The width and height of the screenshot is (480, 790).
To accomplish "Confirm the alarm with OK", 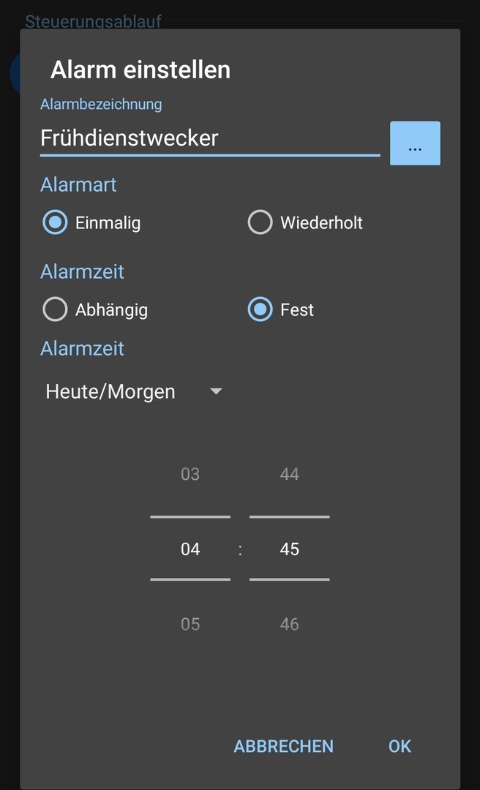I will (x=400, y=746).
